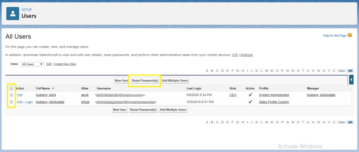Viewport: 359px width, 152px height.
Task: Toggle the select-all users checkbox
Action: point(12,88)
